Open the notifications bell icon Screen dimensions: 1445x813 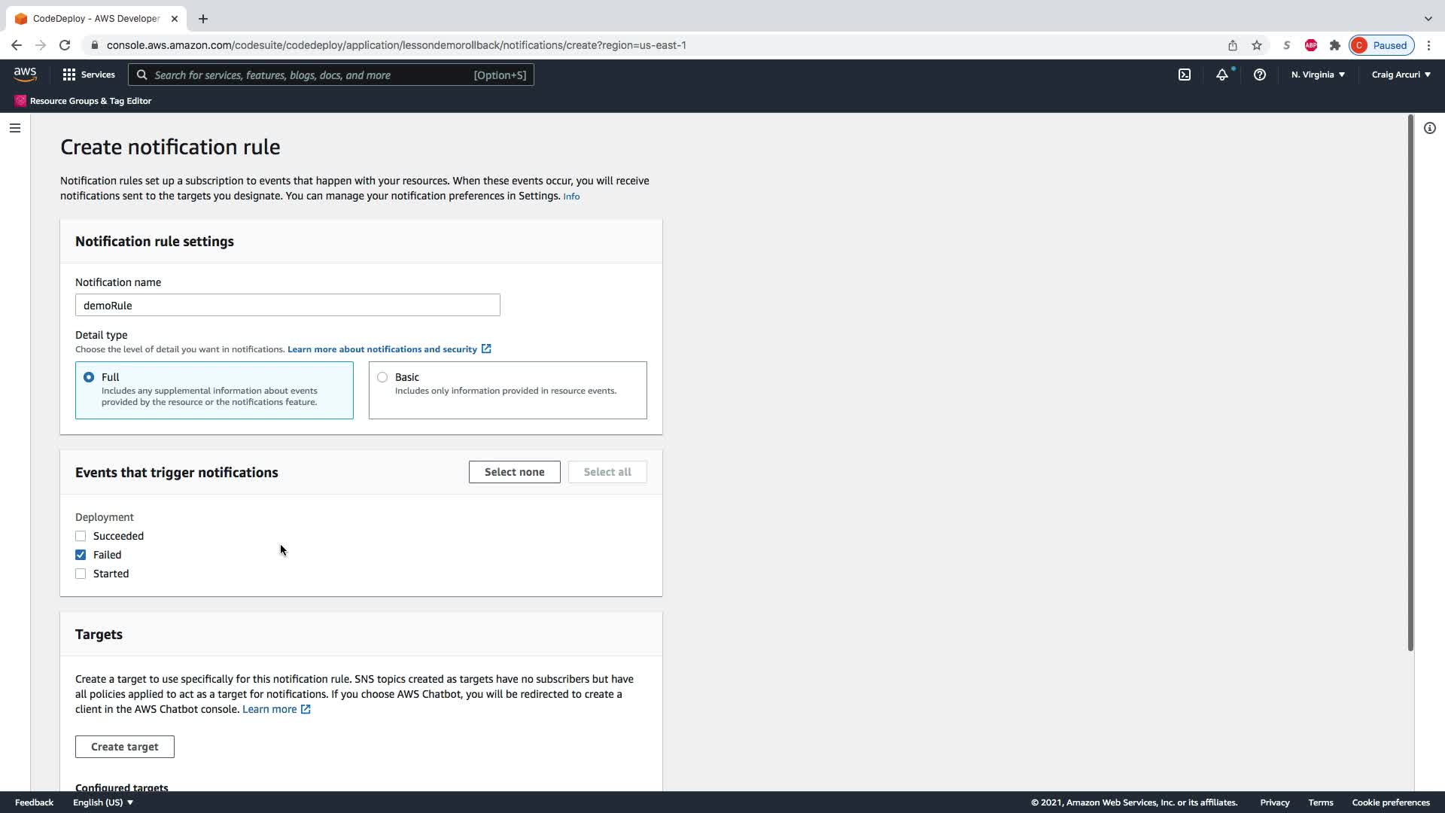1222,75
